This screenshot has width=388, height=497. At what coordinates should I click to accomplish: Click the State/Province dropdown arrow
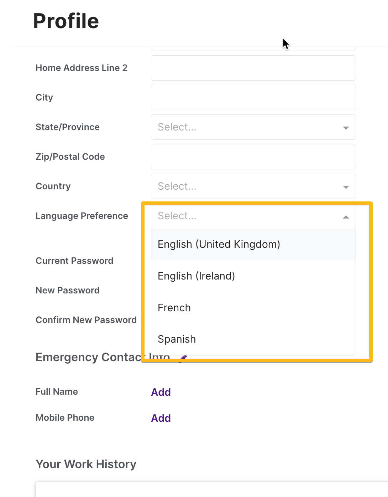coord(345,127)
